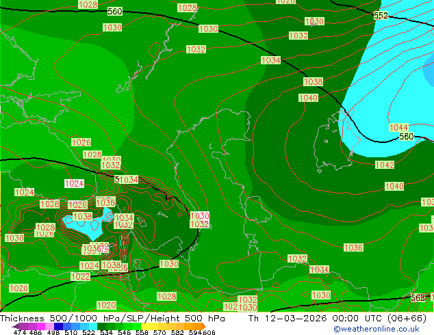Image resolution: width=434 pixels, height=335 pixels.
Task: Click the dark blue legend swatch above 498
Action: (58, 326)
